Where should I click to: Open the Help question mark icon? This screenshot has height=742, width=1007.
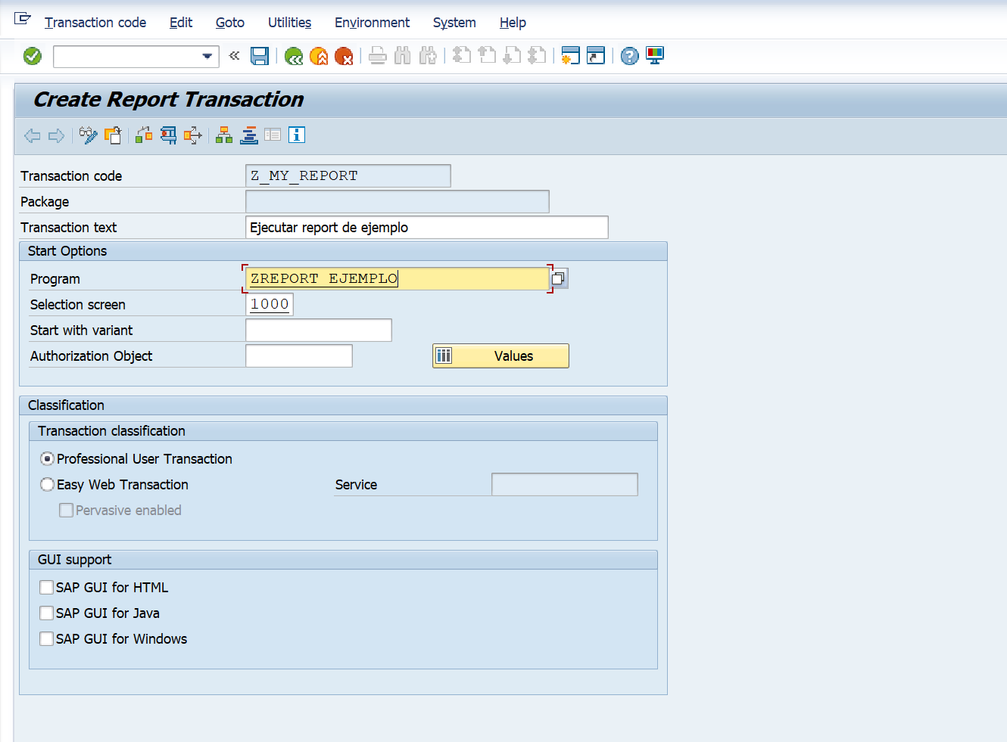pyautogui.click(x=629, y=56)
